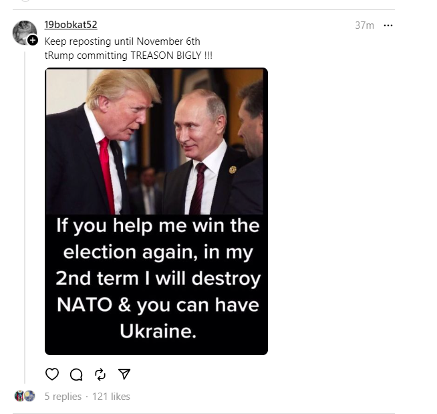
Task: Click the second small replier avatar
Action: [29, 396]
